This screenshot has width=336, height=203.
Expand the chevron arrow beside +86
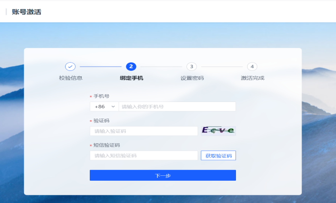tap(114, 106)
